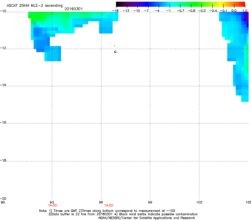This screenshot has height=220, width=251.
Task: Click the small black mark just below the -12 line
Action: tap(115, 51)
